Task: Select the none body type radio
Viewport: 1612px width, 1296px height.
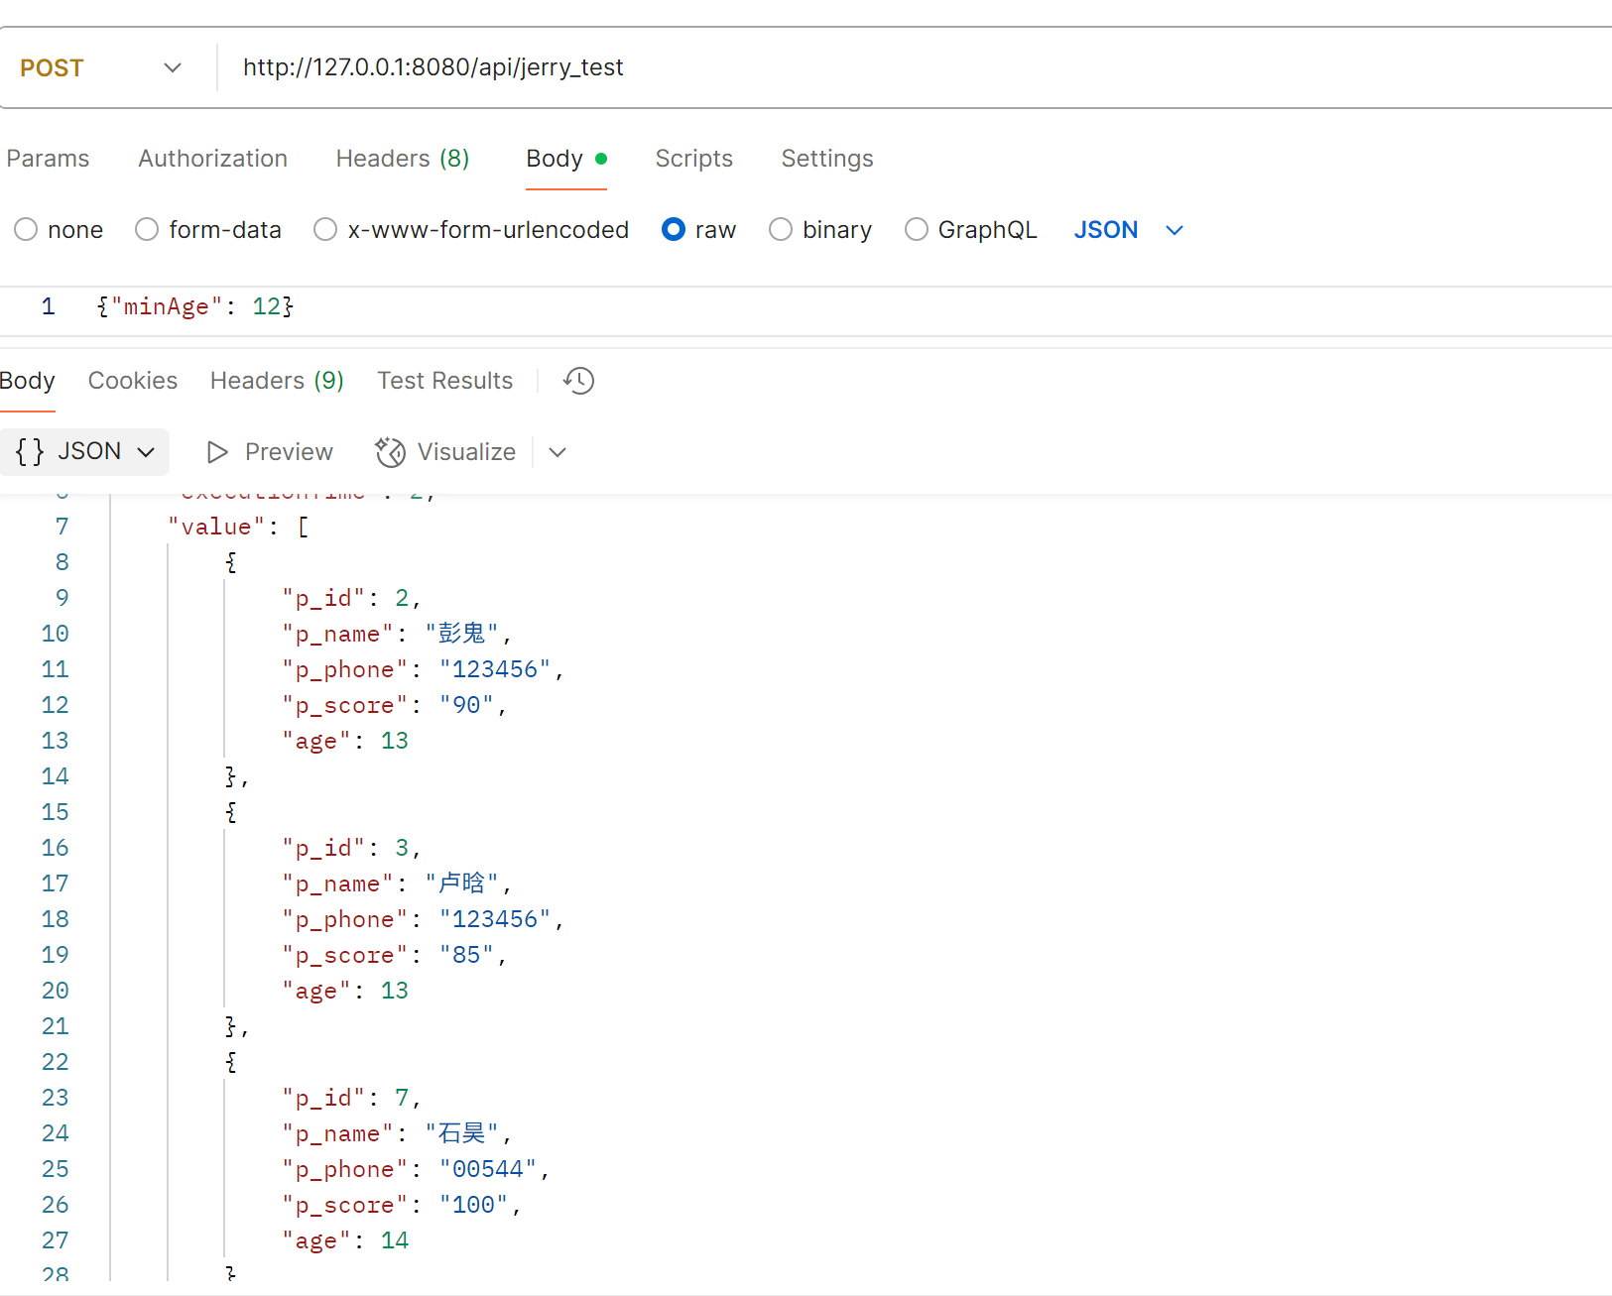Action: (x=26, y=230)
